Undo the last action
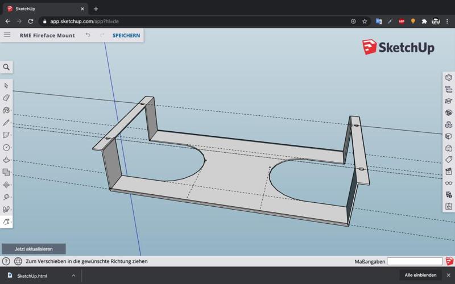Viewport: 455px width, 284px height. click(88, 35)
